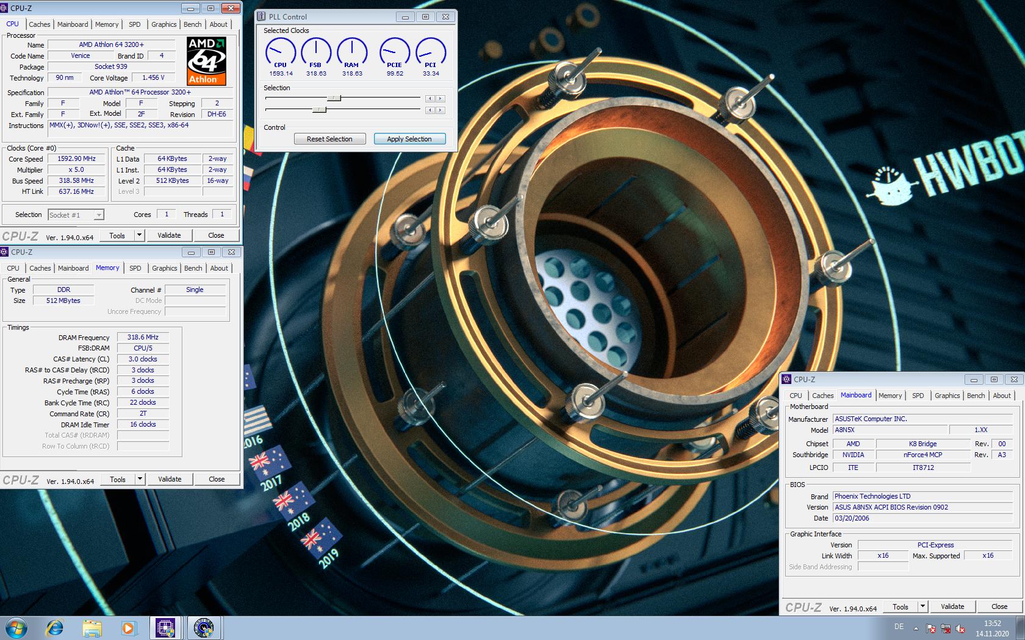
Task: Click Close button in Memory CPU-Z window
Action: point(217,479)
